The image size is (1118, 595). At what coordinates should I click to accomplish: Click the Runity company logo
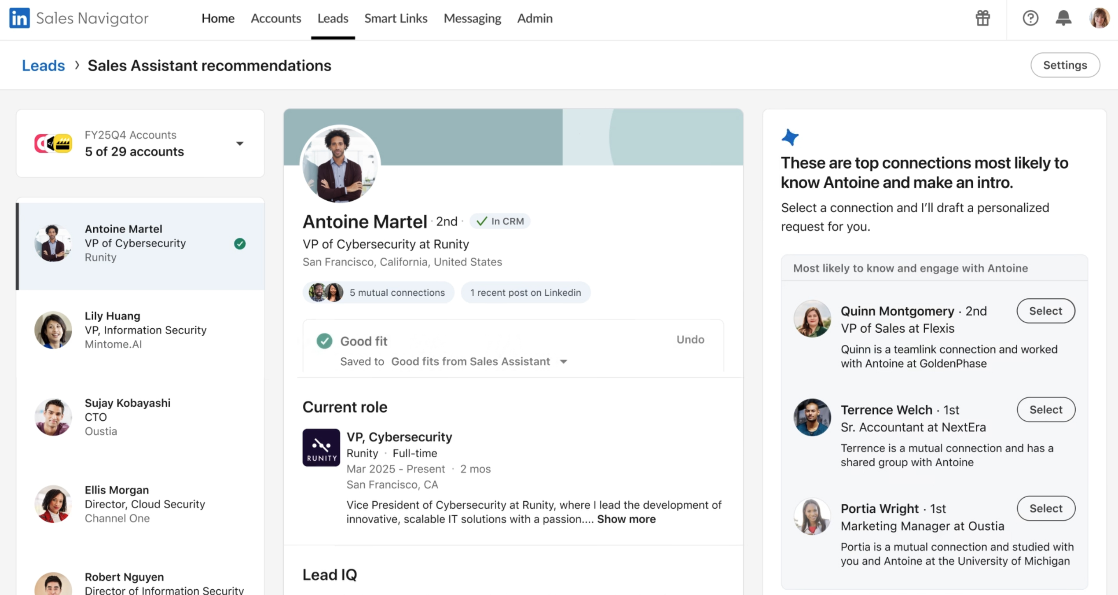pyautogui.click(x=321, y=448)
